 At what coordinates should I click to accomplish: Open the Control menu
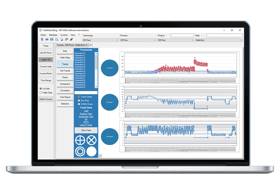64,35
